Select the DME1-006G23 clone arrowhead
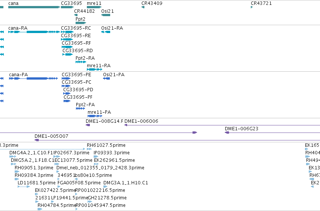This screenshot has width=320, height=211. point(227,133)
